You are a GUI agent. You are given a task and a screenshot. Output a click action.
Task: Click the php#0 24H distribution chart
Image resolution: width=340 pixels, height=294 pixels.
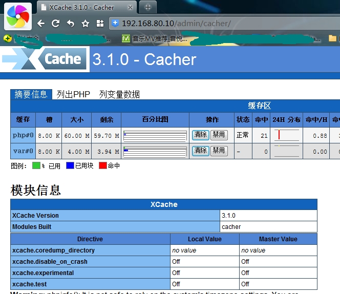[x=286, y=135]
